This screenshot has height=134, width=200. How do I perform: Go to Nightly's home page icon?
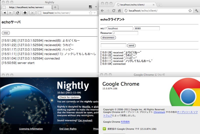(25, 13)
